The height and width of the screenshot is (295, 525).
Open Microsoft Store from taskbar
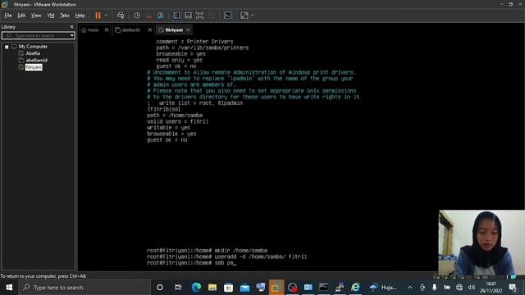pyautogui.click(x=228, y=288)
